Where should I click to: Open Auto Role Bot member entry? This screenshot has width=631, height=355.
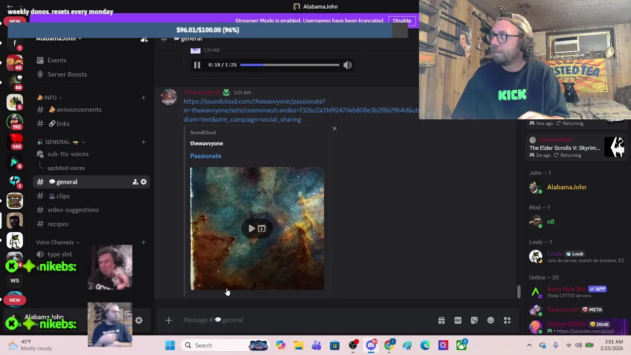[x=577, y=292]
